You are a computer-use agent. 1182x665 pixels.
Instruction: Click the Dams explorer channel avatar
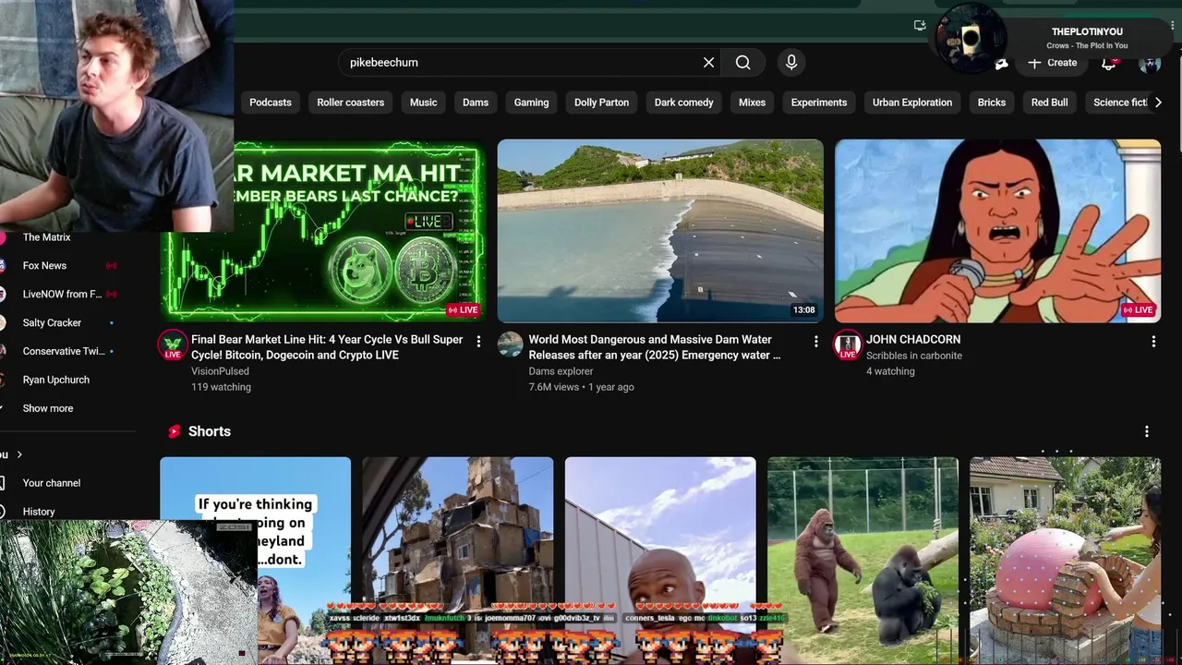[510, 345]
